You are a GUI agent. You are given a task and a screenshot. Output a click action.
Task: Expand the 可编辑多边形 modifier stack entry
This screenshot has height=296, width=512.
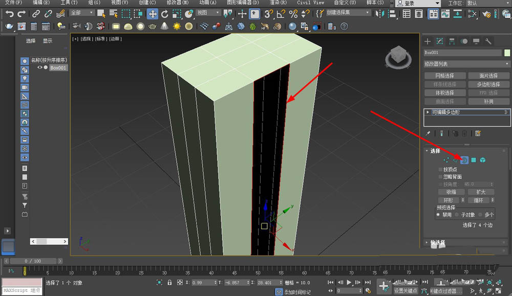pyautogui.click(x=428, y=111)
